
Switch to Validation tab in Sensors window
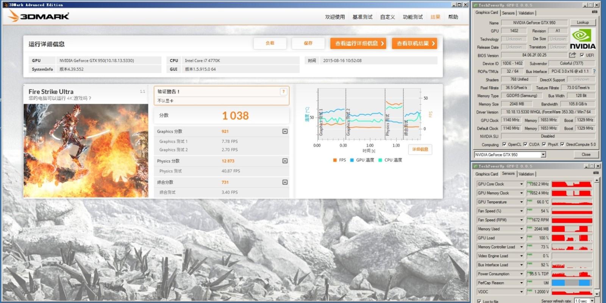pyautogui.click(x=526, y=174)
